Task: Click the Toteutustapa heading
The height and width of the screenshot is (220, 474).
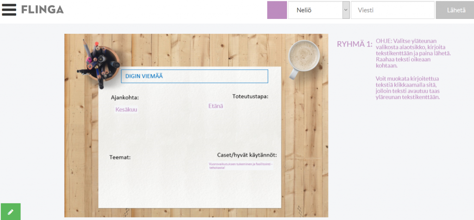Action: [250, 97]
